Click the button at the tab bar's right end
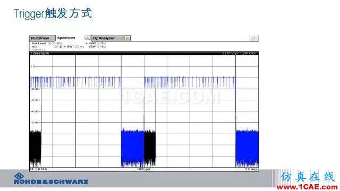 click(x=254, y=38)
